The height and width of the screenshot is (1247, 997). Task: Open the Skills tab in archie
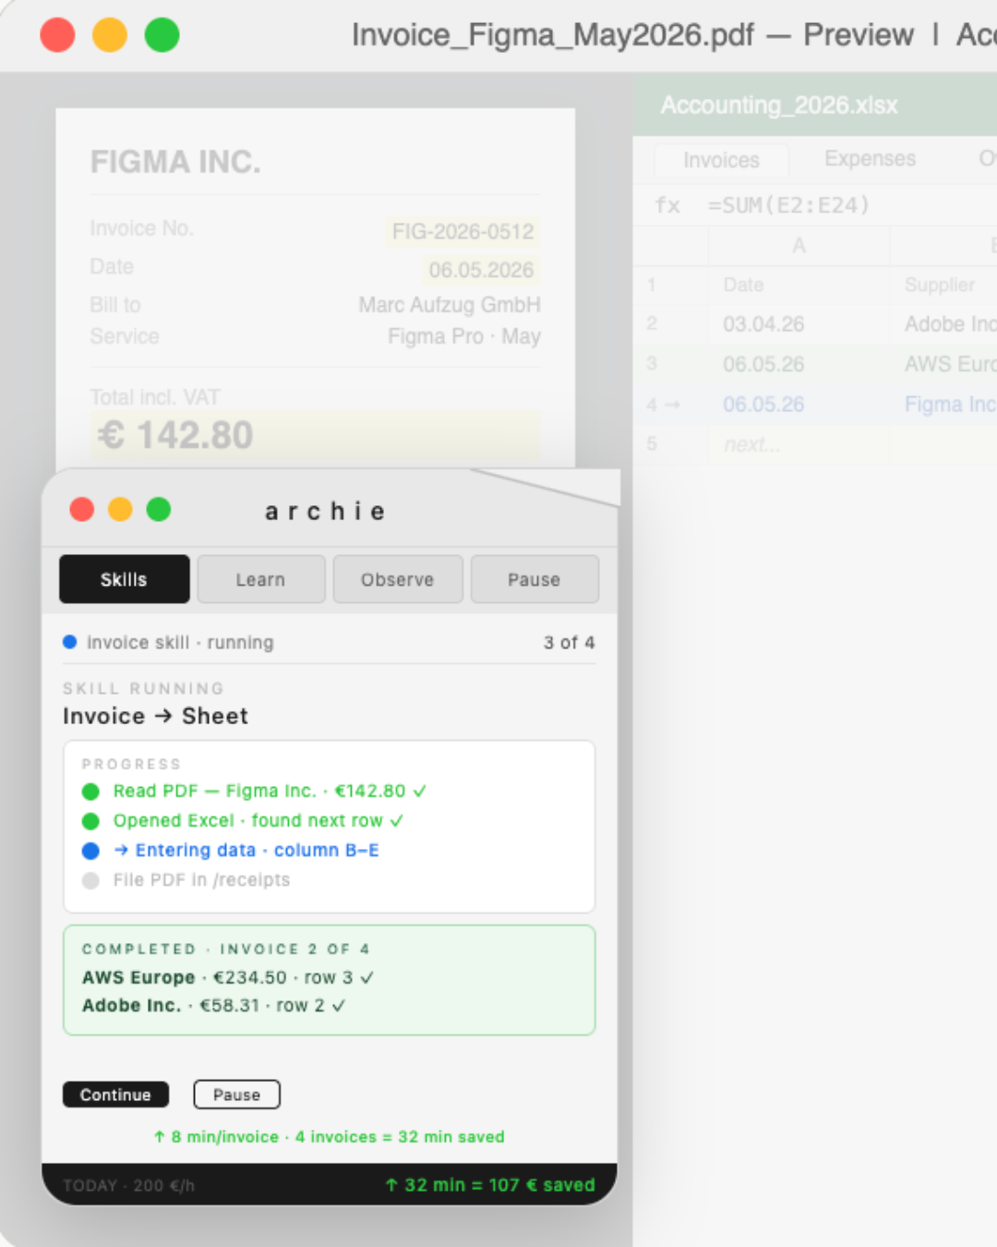pyautogui.click(x=125, y=579)
